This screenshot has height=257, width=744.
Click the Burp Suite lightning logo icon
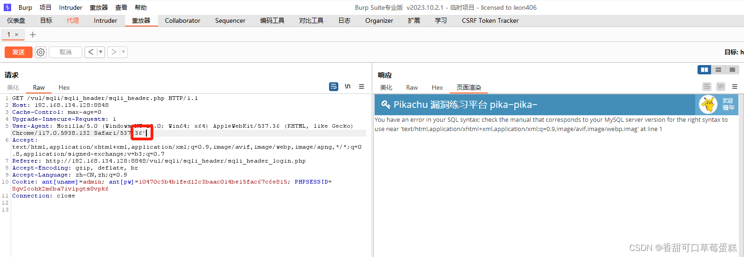point(7,7)
